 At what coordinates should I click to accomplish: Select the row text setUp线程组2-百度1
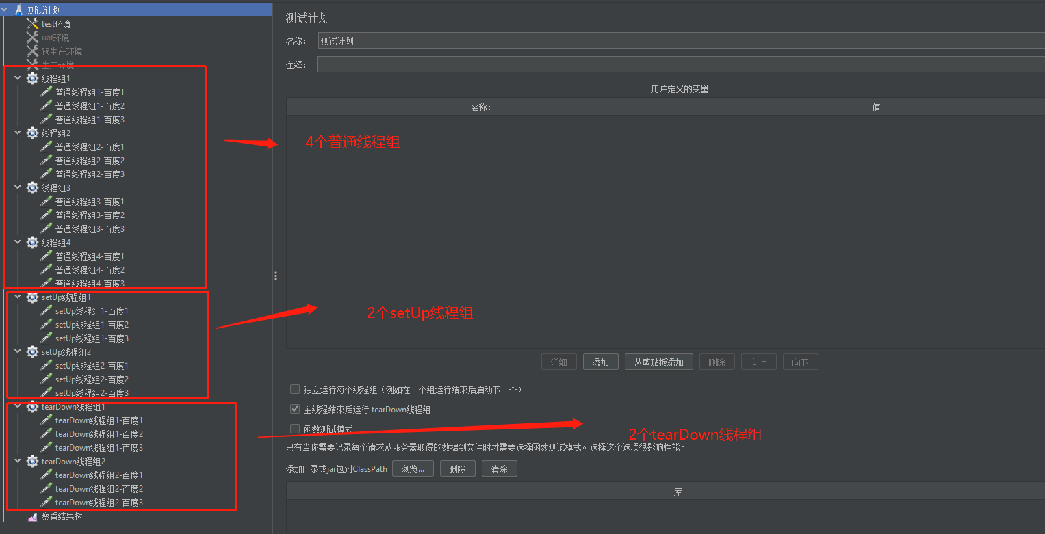pyautogui.click(x=92, y=366)
